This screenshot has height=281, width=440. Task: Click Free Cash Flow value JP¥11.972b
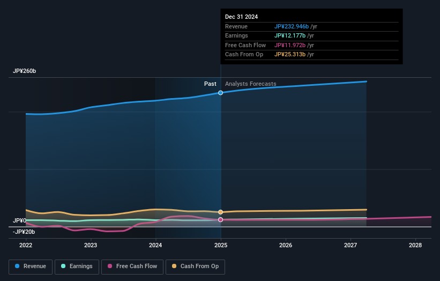click(x=290, y=45)
